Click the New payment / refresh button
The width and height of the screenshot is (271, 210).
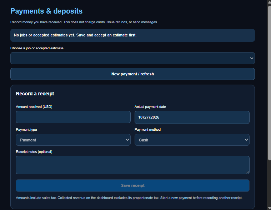[132, 74]
